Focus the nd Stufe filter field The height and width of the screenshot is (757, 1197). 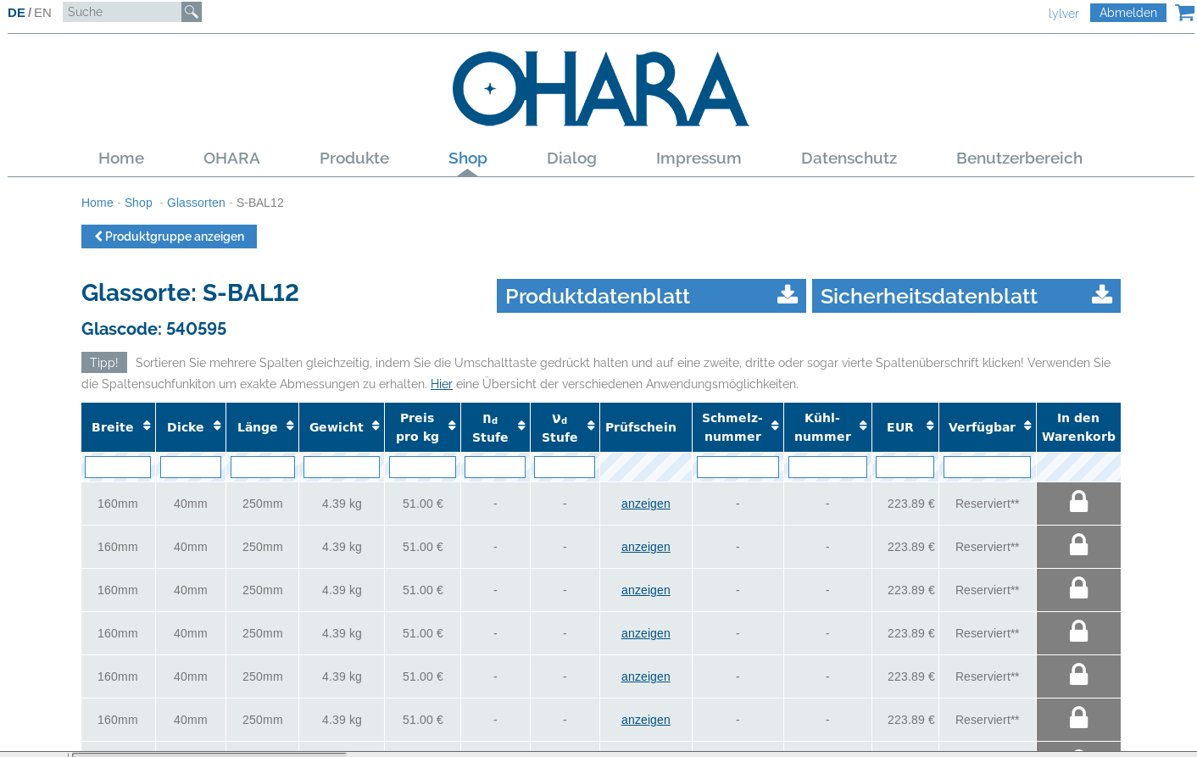click(x=495, y=467)
